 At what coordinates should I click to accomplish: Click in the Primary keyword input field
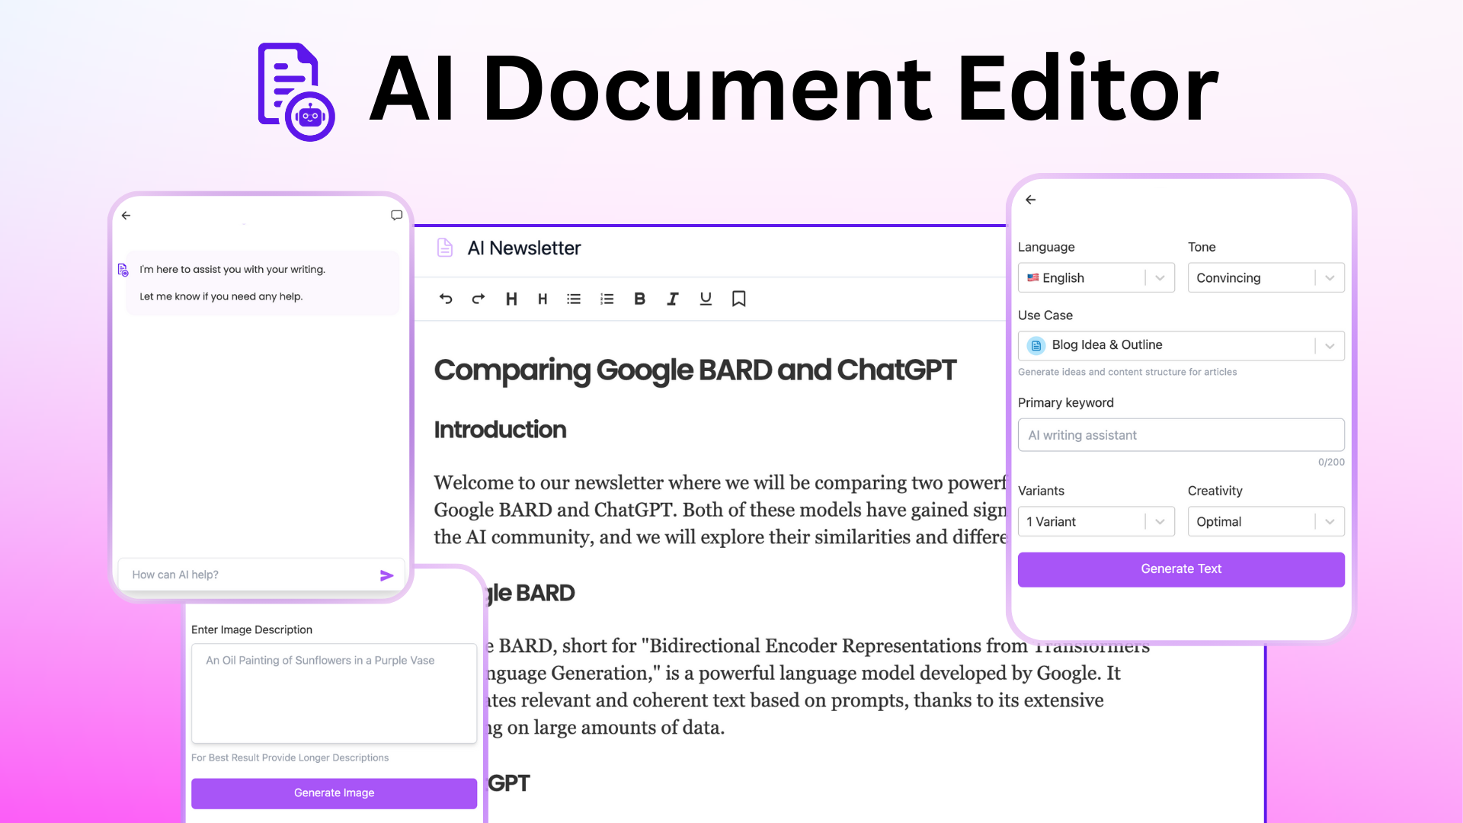point(1180,434)
